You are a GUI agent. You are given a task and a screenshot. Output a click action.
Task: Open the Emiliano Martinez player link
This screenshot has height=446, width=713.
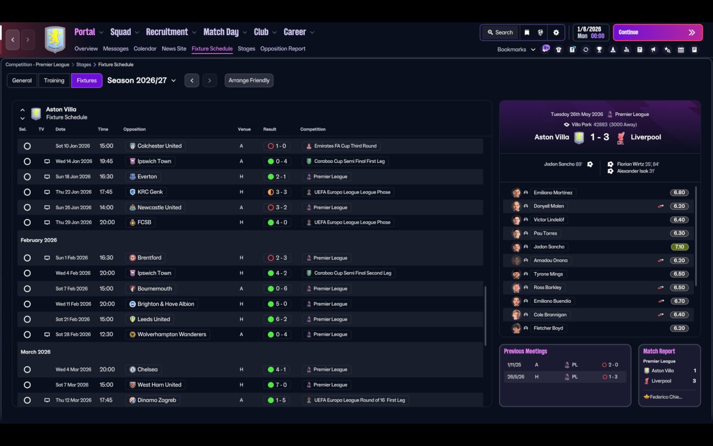[x=552, y=193]
